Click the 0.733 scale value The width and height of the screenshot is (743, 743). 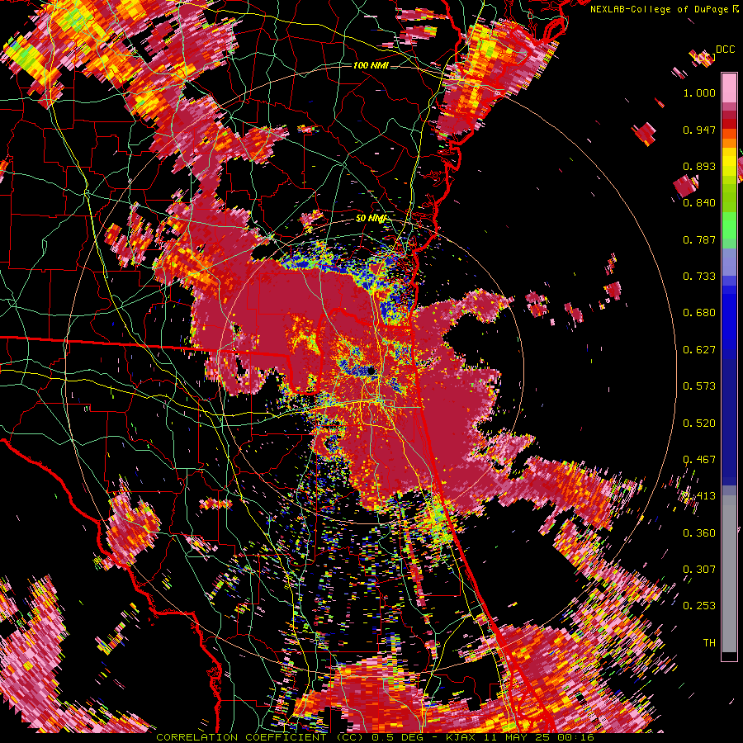699,277
